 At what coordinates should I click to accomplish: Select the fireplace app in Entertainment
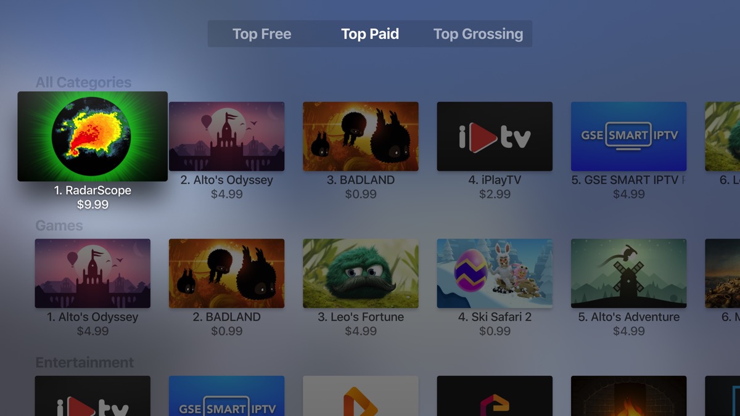pyautogui.click(x=628, y=396)
